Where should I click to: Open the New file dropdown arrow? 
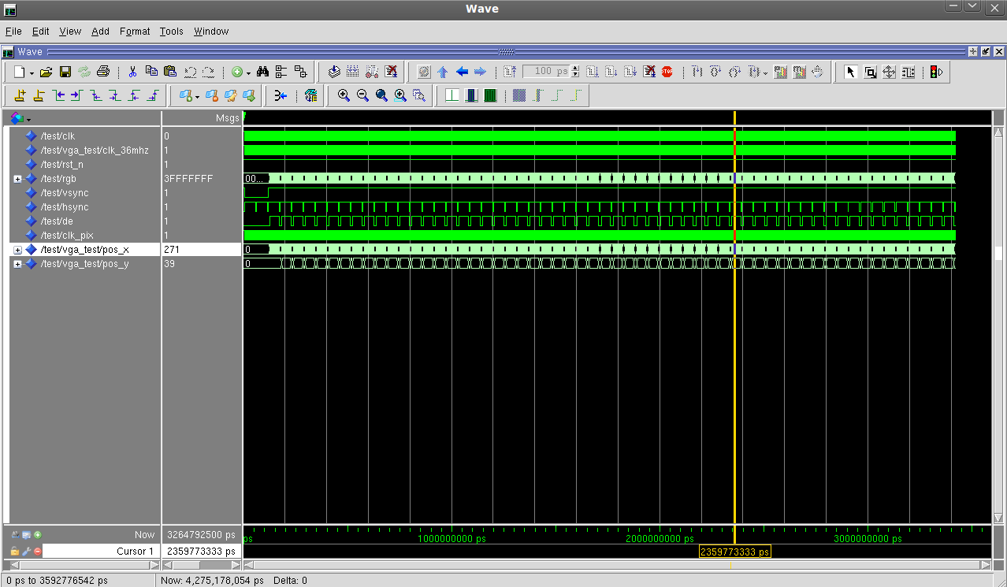click(x=32, y=72)
